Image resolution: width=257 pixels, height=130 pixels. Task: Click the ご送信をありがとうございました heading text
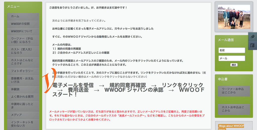pyautogui.click(x=88, y=8)
